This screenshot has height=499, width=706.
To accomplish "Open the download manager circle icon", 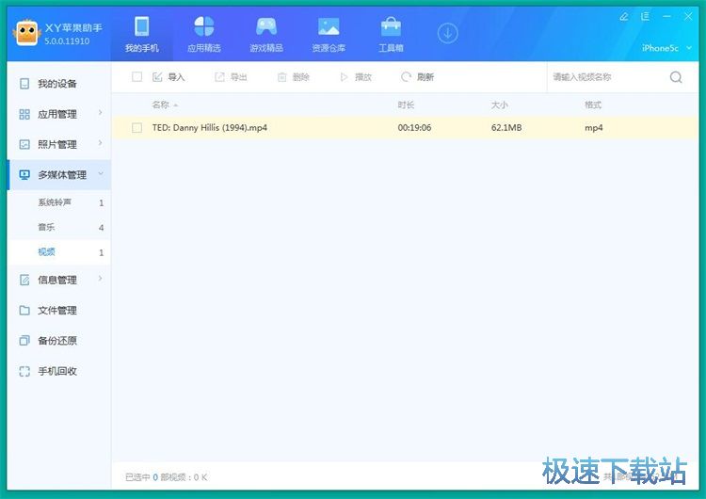I will (447, 33).
